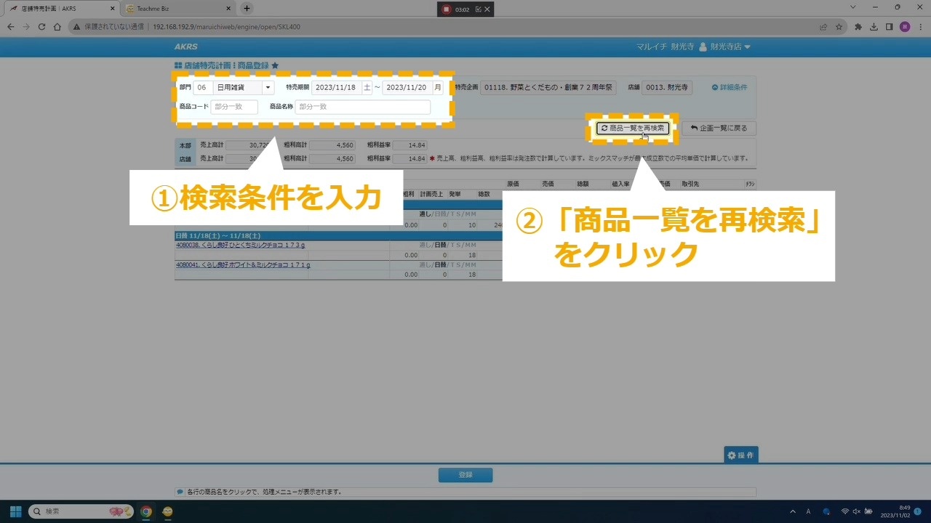Click 企画一覧に戻る button
The height and width of the screenshot is (523, 931).
719,128
